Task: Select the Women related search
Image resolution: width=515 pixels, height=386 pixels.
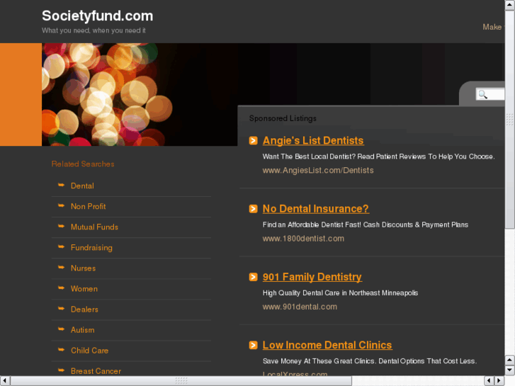Action: (84, 289)
